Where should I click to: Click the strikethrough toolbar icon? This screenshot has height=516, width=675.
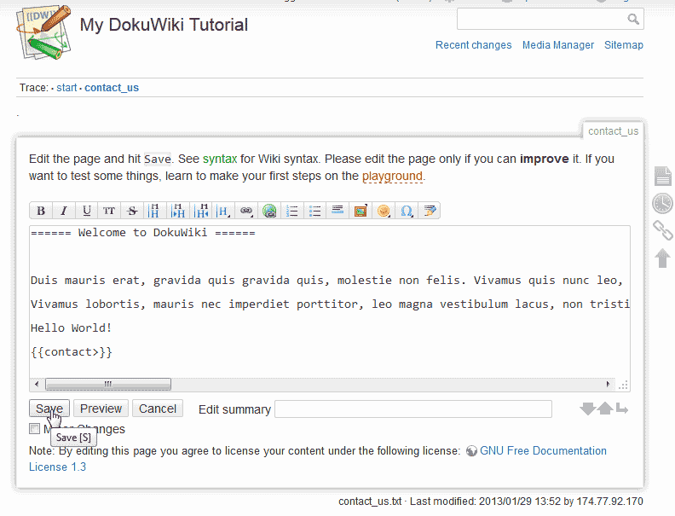pyautogui.click(x=132, y=211)
